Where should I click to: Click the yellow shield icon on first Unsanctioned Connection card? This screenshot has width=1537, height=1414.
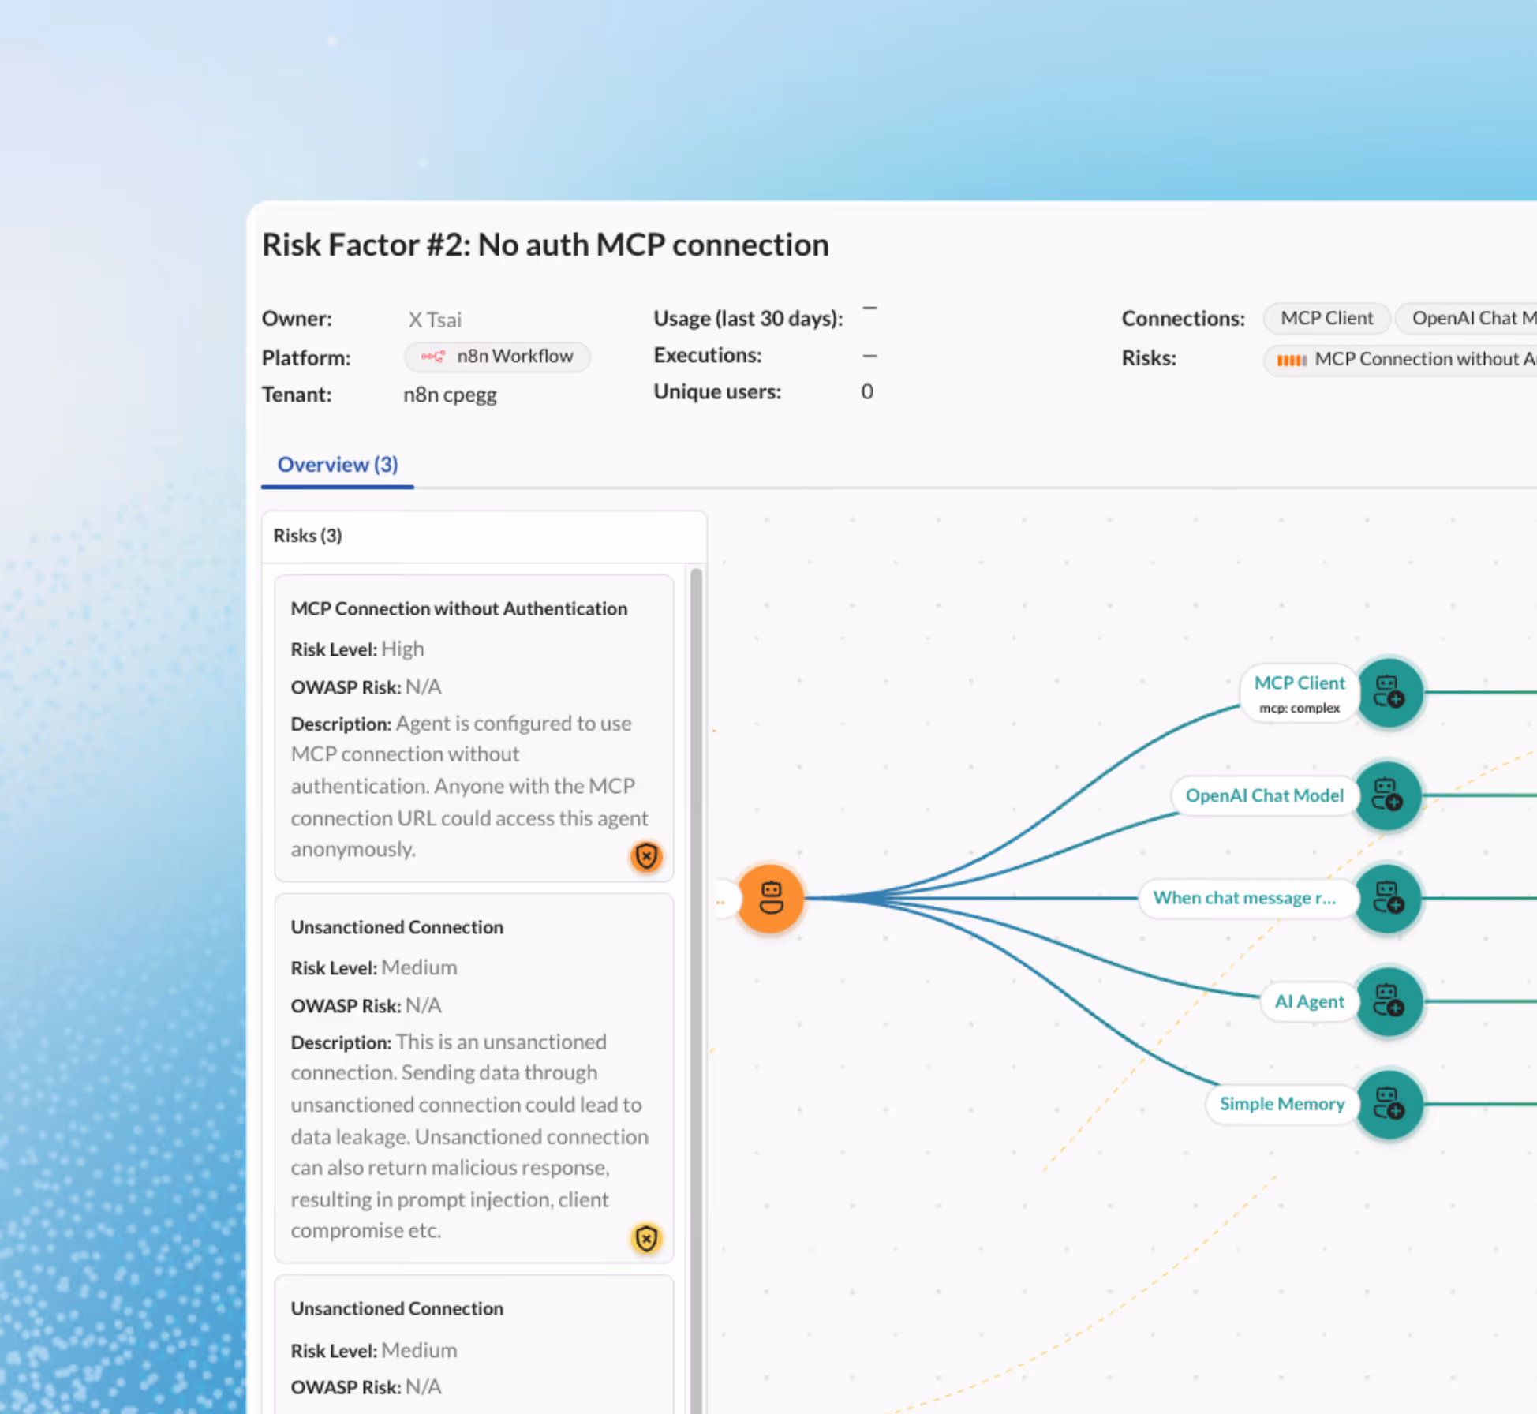[646, 1238]
